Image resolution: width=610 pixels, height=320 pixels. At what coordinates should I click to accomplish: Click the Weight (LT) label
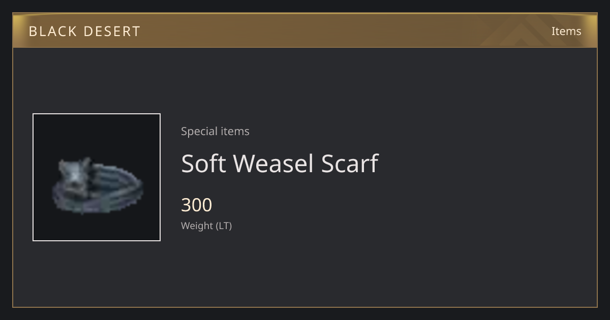click(x=206, y=226)
